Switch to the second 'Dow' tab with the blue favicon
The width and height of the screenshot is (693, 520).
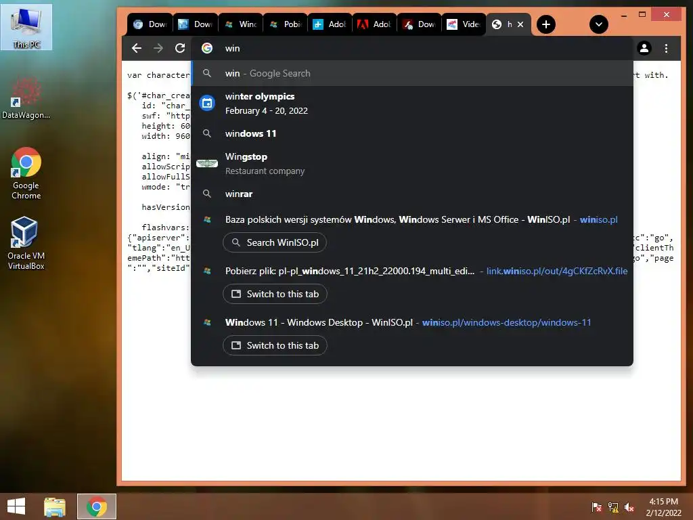(196, 24)
